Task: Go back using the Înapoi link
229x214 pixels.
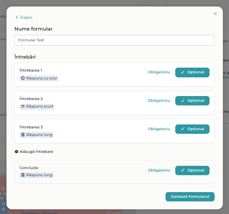Action: coord(26,17)
